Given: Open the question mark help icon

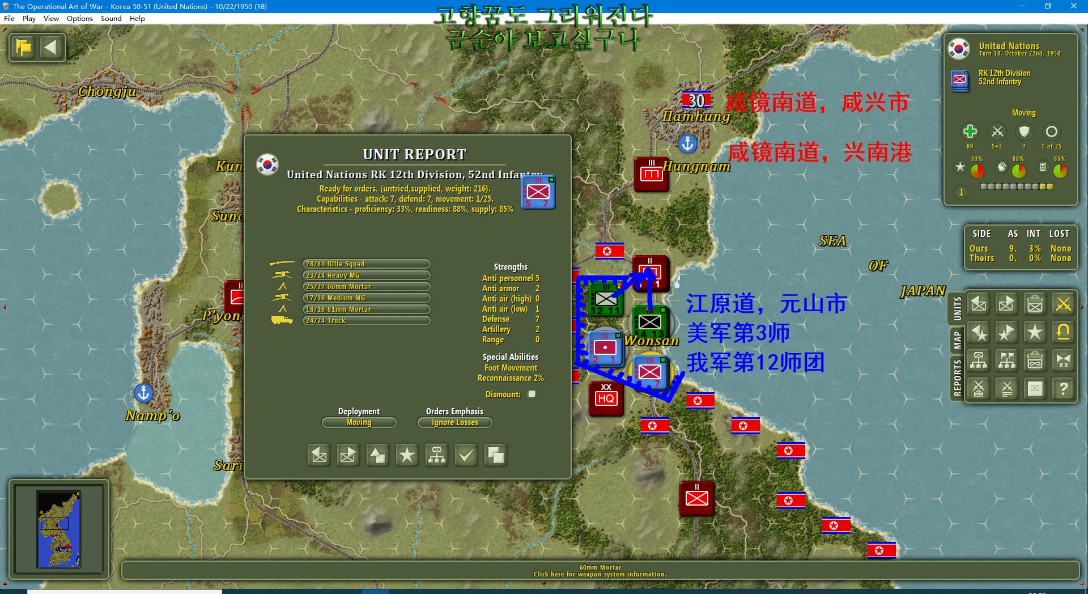Looking at the screenshot, I should [x=1063, y=389].
